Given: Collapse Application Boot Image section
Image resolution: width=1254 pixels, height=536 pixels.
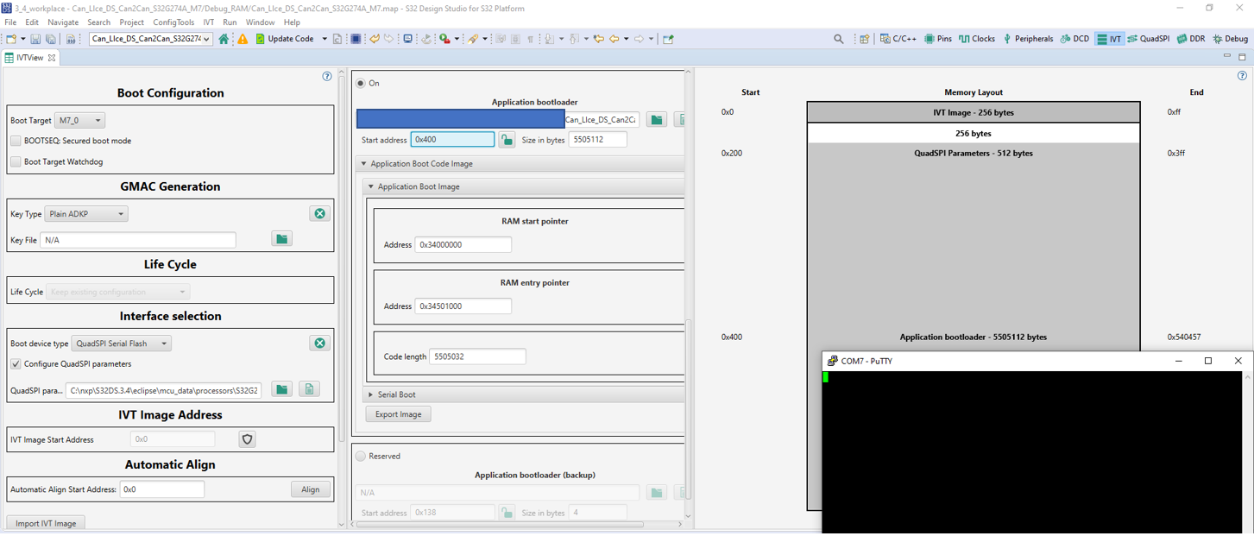Looking at the screenshot, I should (371, 186).
